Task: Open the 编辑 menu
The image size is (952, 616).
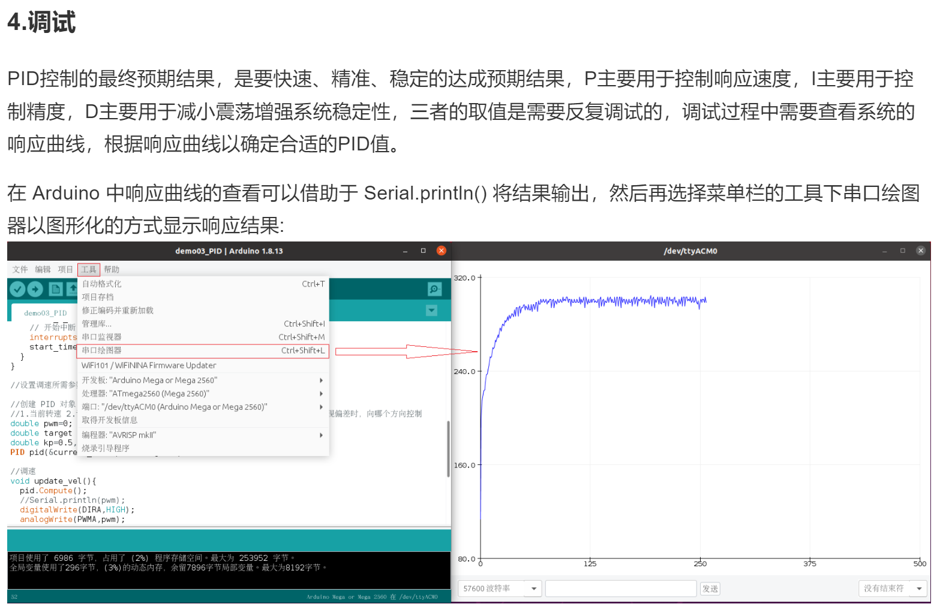Action: (43, 270)
